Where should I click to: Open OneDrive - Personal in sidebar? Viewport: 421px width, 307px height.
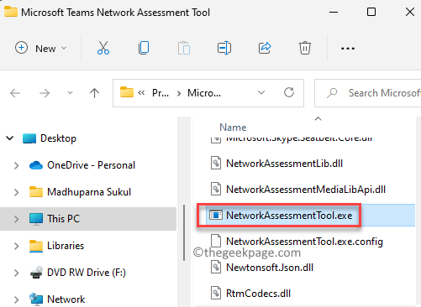pos(91,165)
